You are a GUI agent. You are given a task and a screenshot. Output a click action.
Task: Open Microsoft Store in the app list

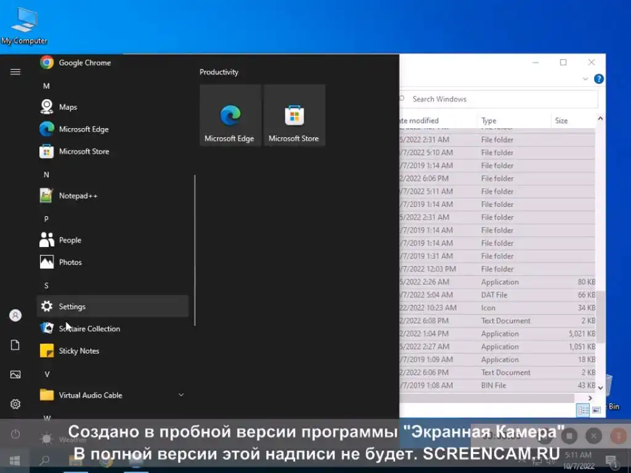(x=112, y=152)
